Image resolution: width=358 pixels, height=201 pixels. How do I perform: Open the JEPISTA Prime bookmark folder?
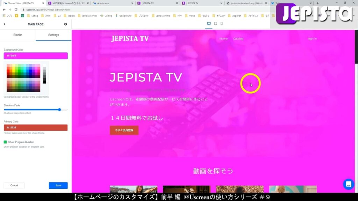coord(161,16)
